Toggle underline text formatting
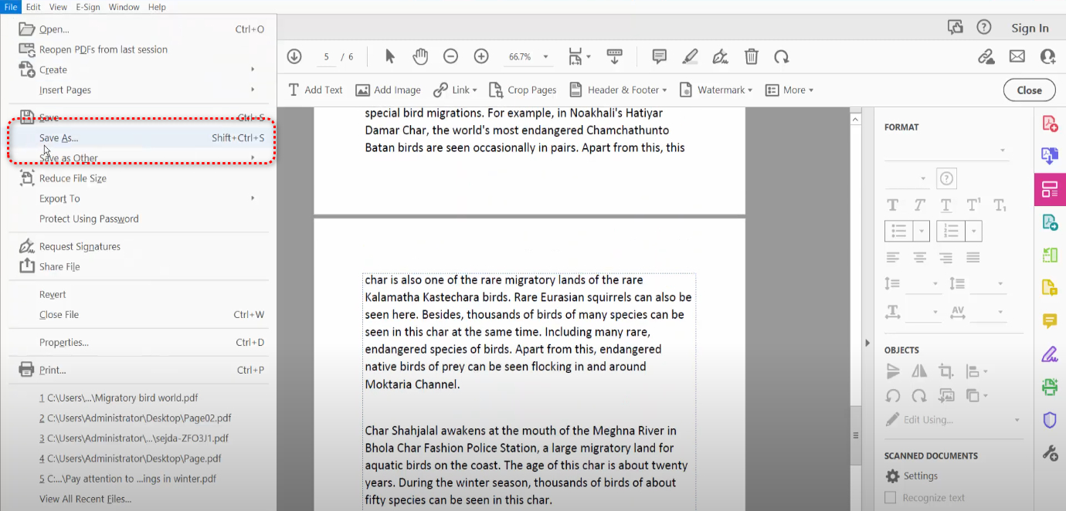This screenshot has height=511, width=1066. point(945,205)
